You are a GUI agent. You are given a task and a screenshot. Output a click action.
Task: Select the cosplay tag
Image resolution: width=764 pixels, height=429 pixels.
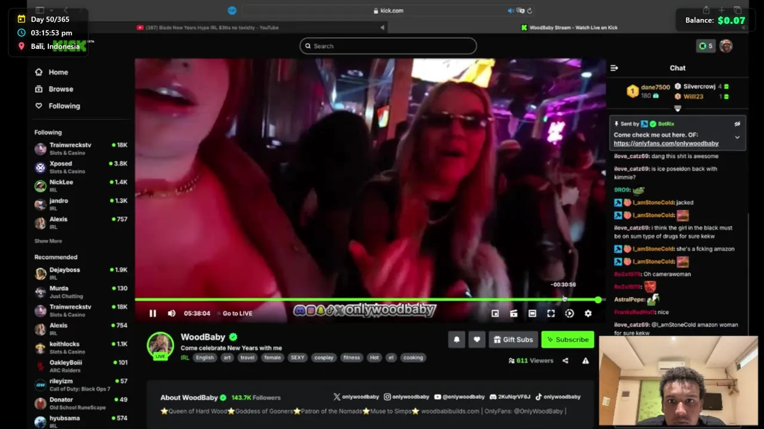click(x=324, y=357)
